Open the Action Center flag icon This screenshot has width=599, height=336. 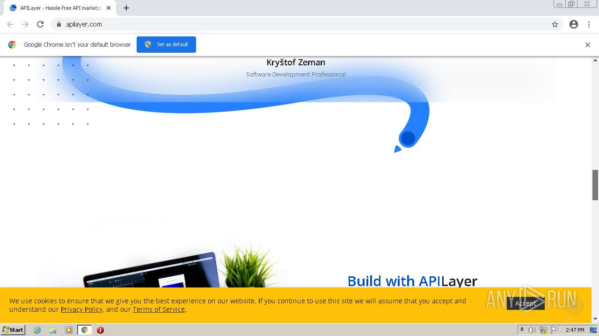click(555, 330)
